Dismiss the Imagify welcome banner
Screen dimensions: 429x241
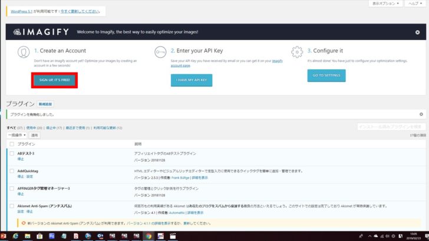417,32
